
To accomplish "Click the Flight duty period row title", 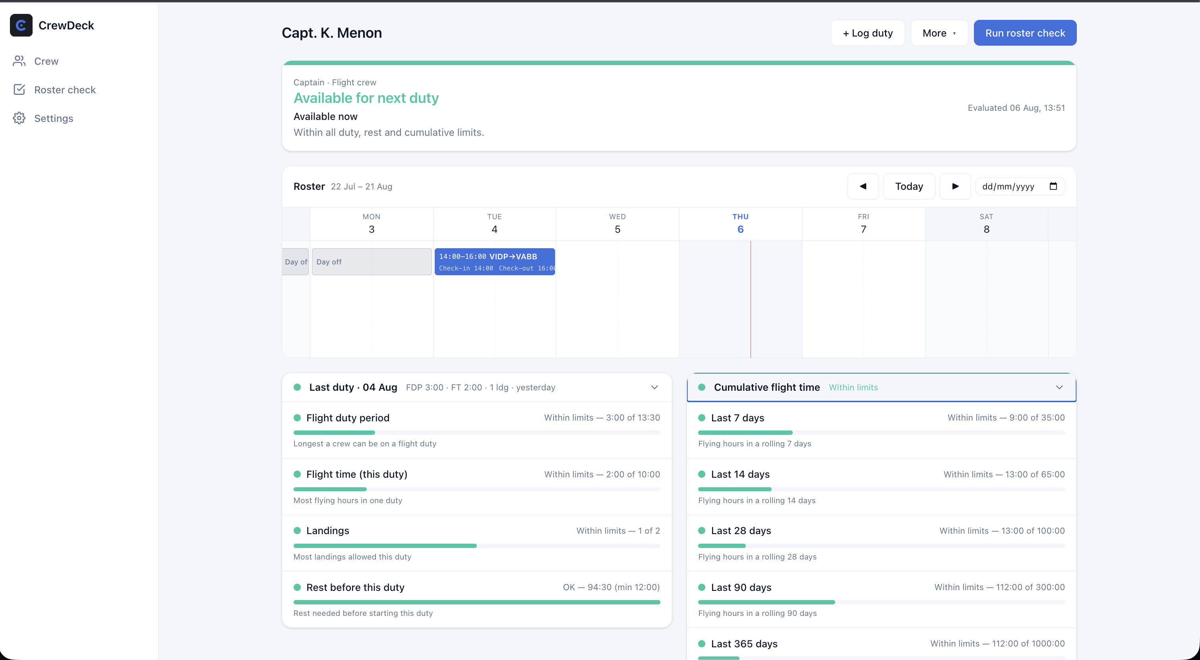I will 348,417.
